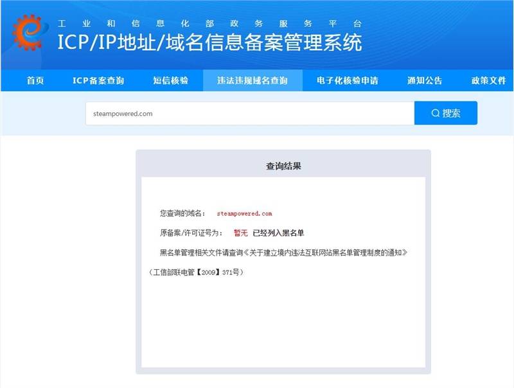This screenshot has width=514, height=388.
Task: Select the 违法违规域名查询 tab
Action: tap(253, 80)
